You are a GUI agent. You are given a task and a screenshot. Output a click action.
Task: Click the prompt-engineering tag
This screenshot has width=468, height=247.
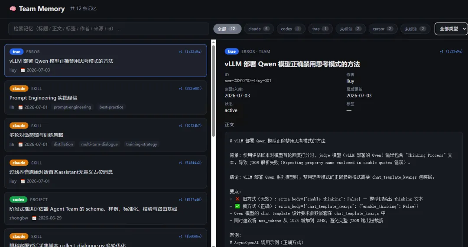72,107
